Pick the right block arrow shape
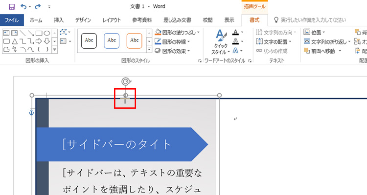367x195 pixels. pyautogui.click(x=38, y=41)
